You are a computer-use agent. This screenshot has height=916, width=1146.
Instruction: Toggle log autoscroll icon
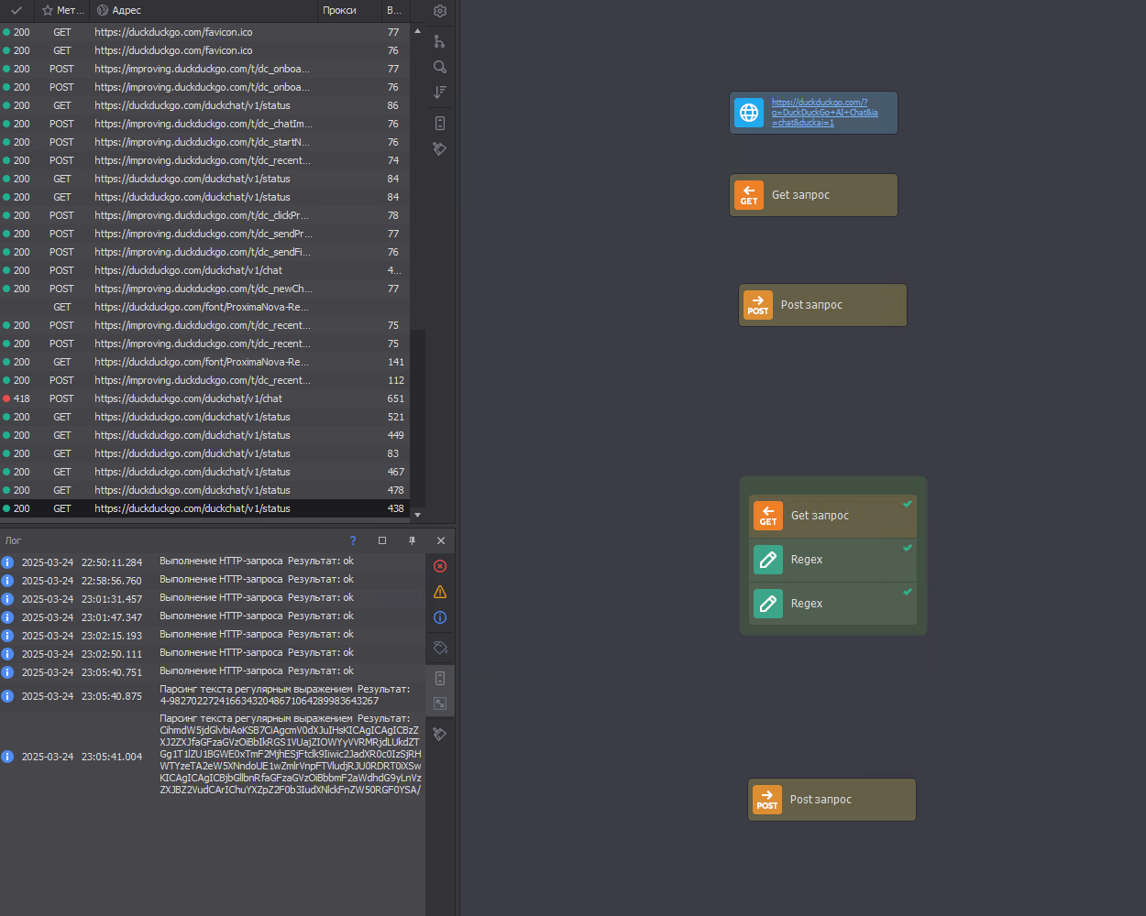click(440, 678)
